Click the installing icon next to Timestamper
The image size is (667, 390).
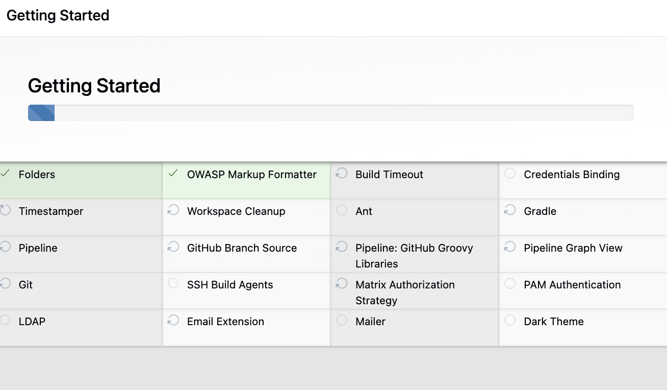point(5,210)
